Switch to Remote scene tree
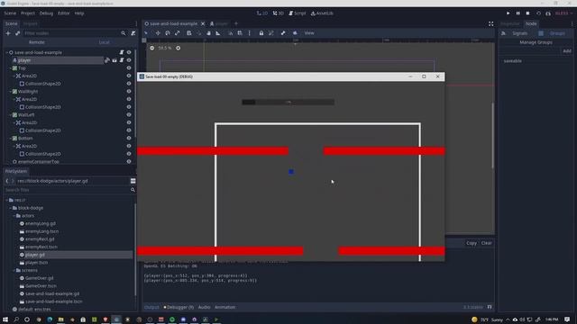 (x=36, y=42)
